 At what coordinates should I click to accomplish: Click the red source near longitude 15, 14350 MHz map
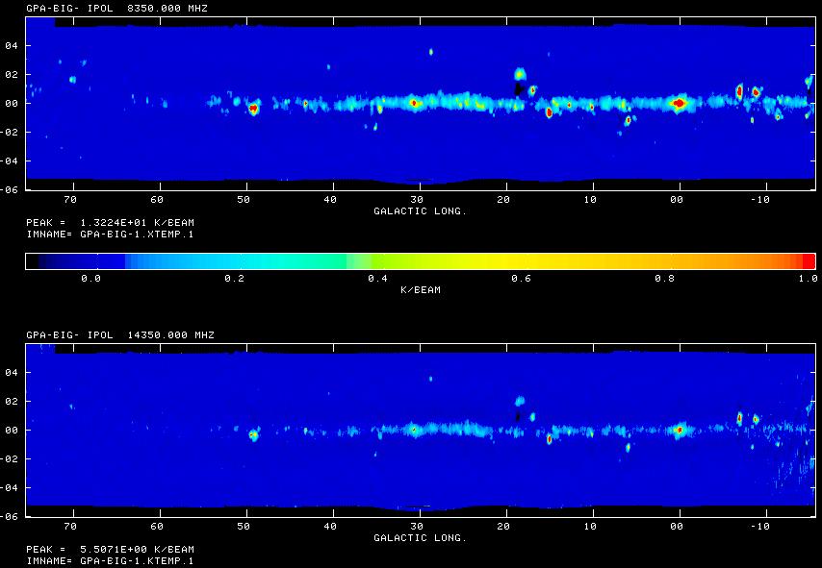click(x=550, y=438)
